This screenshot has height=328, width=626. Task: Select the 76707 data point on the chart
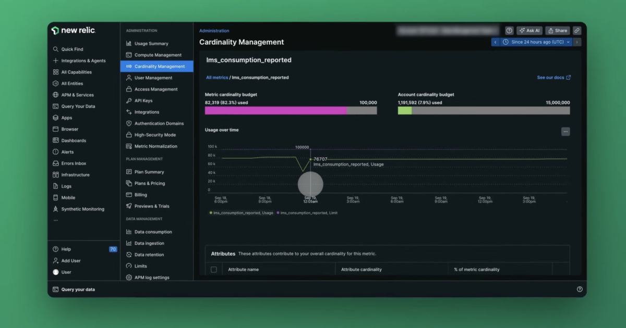pos(310,158)
